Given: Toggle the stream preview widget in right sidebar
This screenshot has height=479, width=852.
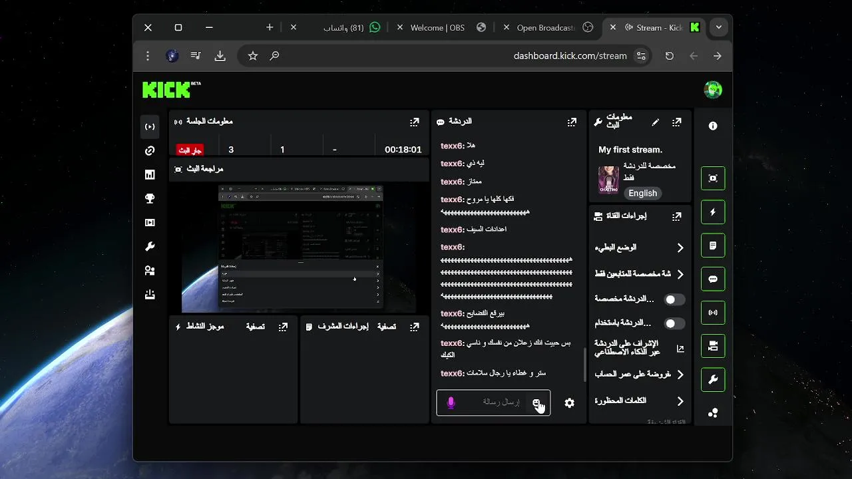Looking at the screenshot, I should (713, 178).
